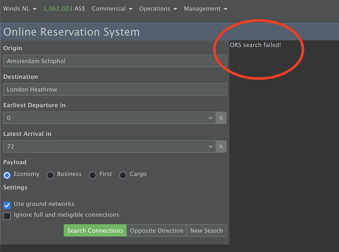Open the Management menu
Viewport: 339px width, 252px height.
205,9
